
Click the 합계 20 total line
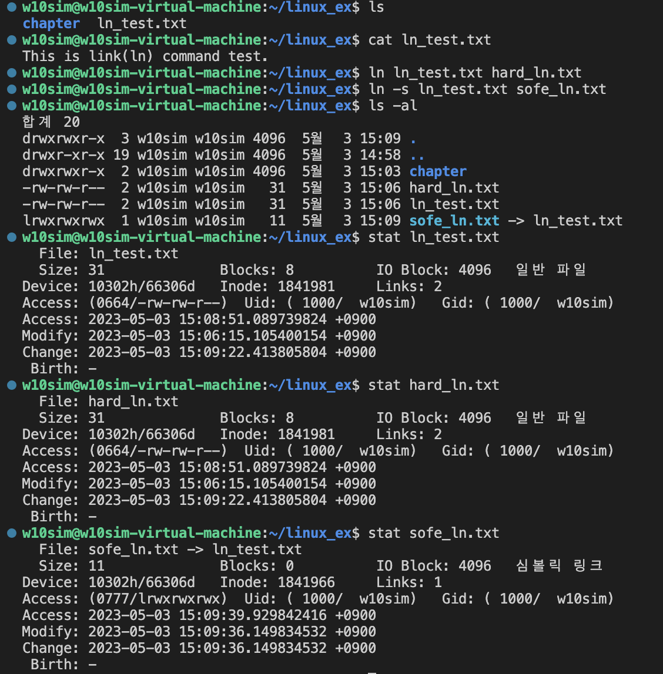point(51,122)
